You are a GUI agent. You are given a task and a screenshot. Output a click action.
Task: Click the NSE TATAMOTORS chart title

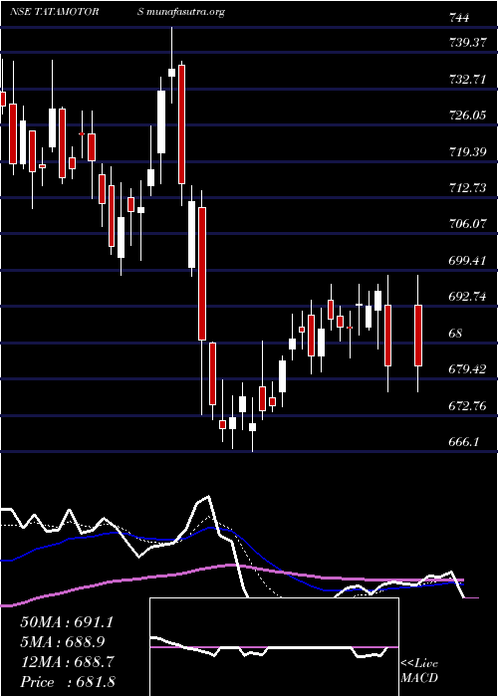coord(76,12)
